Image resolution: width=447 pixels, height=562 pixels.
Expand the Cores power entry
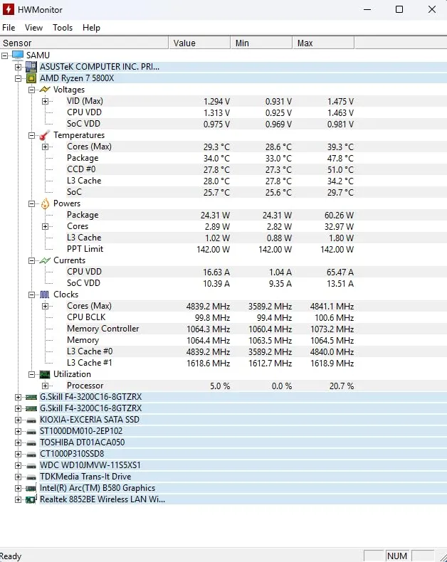46,226
